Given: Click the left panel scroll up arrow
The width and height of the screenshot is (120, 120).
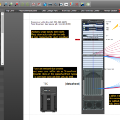Looking at the screenshot, I should pyautogui.click(x=2, y=14).
